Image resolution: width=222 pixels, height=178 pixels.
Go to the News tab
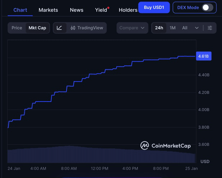pos(77,10)
